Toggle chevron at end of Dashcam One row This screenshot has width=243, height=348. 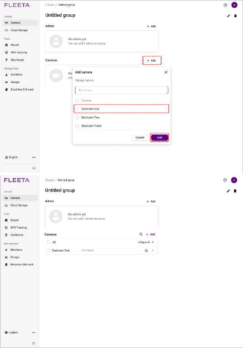(x=153, y=250)
